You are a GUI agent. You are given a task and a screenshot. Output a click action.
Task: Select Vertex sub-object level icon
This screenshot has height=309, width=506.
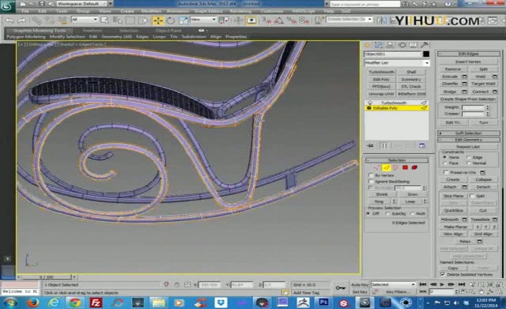pyautogui.click(x=376, y=167)
